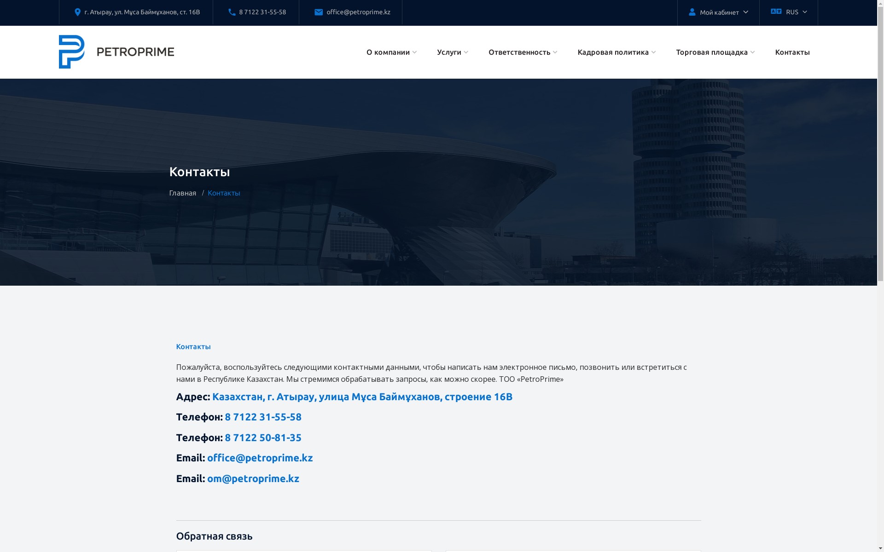Call phone number 8 7122 50-81-35
884x552 pixels.
(x=263, y=438)
